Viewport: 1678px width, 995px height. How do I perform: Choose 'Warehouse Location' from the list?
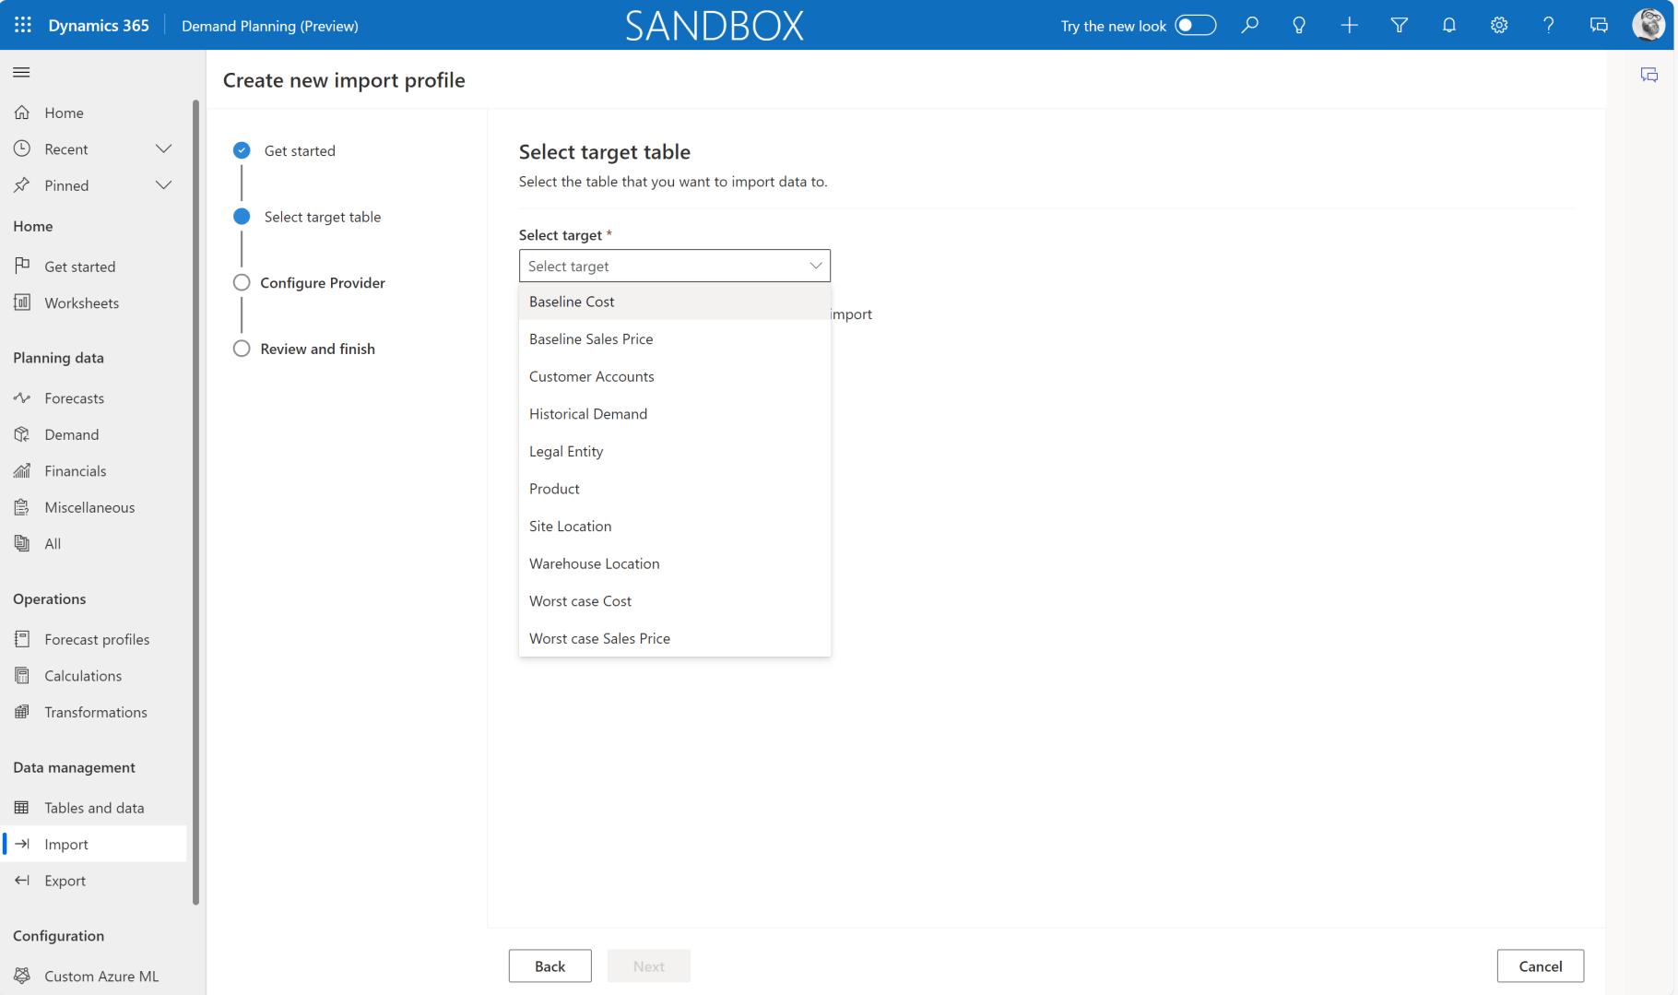tap(594, 563)
